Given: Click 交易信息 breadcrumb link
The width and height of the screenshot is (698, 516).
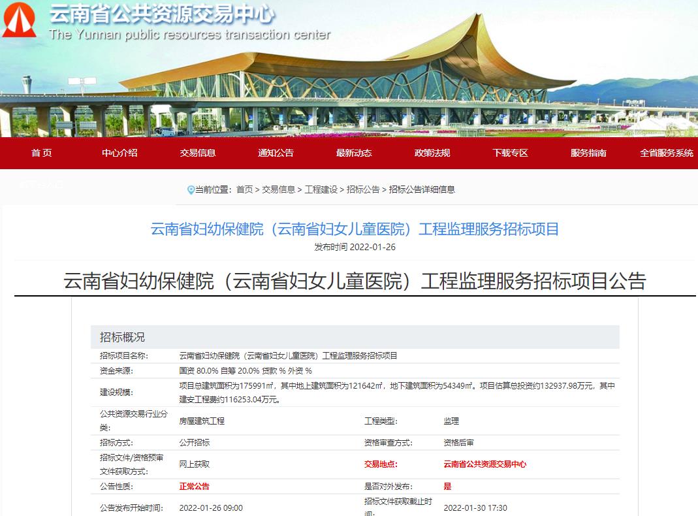Looking at the screenshot, I should tap(279, 189).
